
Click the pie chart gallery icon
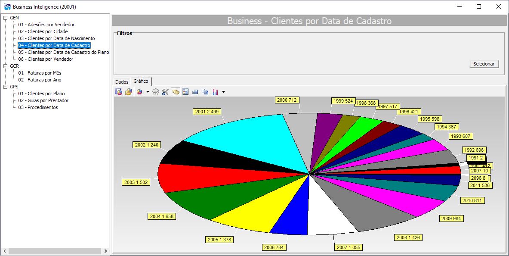click(x=139, y=92)
